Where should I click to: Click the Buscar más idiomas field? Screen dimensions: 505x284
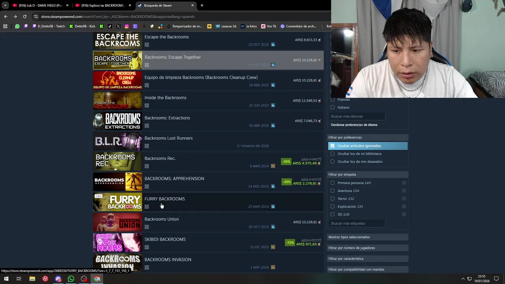357,116
